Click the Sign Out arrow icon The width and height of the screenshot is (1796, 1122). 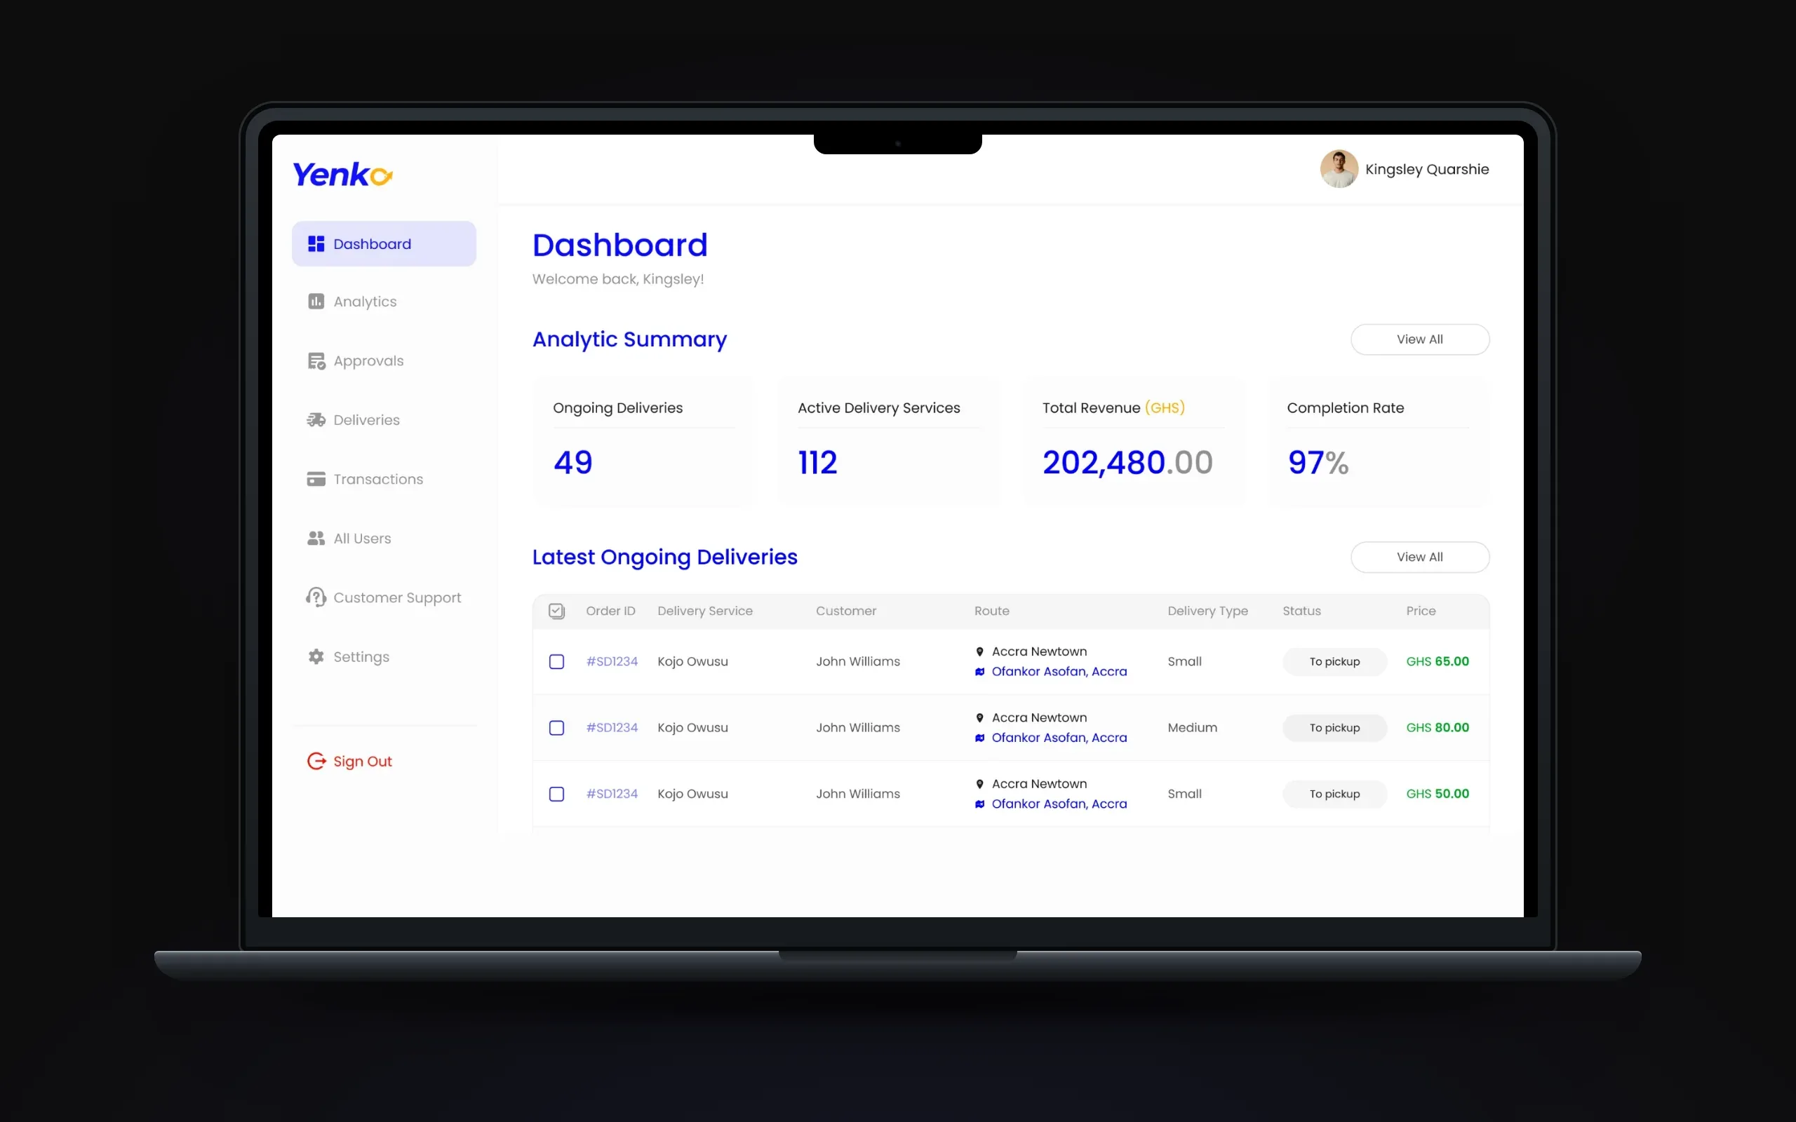pyautogui.click(x=316, y=762)
